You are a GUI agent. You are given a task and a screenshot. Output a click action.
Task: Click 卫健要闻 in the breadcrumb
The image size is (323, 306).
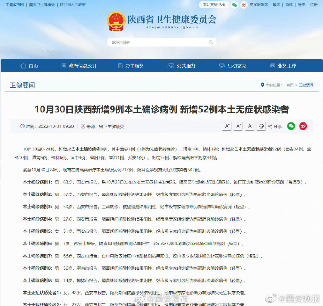306,85
